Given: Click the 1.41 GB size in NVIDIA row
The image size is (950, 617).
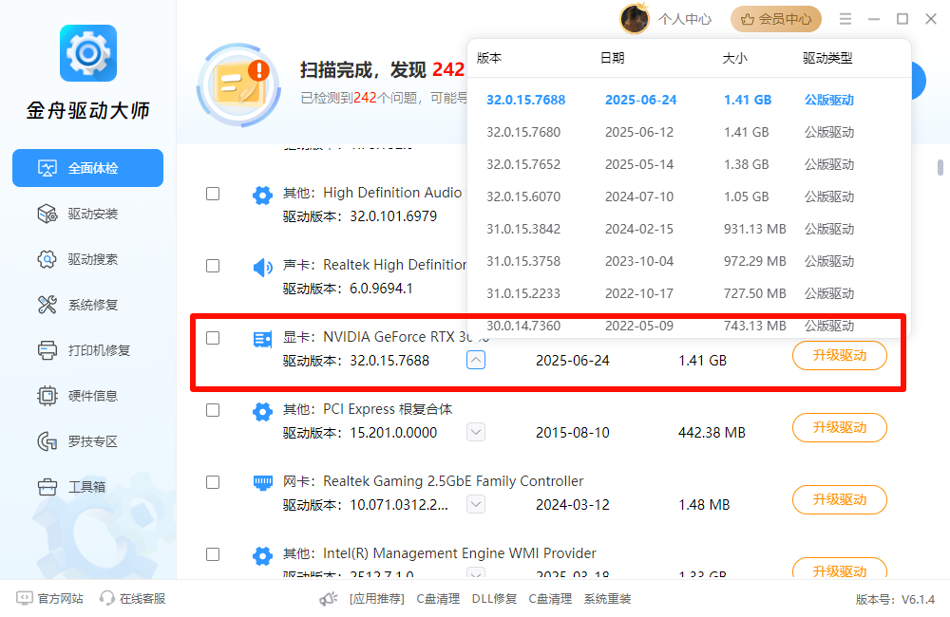Looking at the screenshot, I should coord(702,361).
